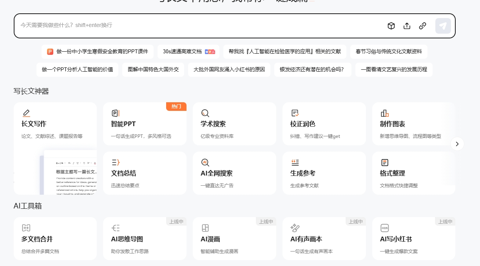This screenshot has height=266, width=480.
Task: Click the 学术搜索 magnifier icon
Action: click(205, 113)
